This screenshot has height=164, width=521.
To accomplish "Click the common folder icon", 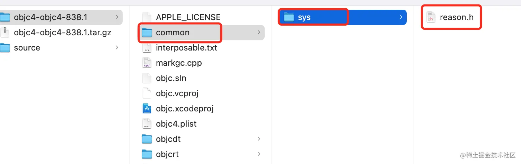I will [147, 33].
